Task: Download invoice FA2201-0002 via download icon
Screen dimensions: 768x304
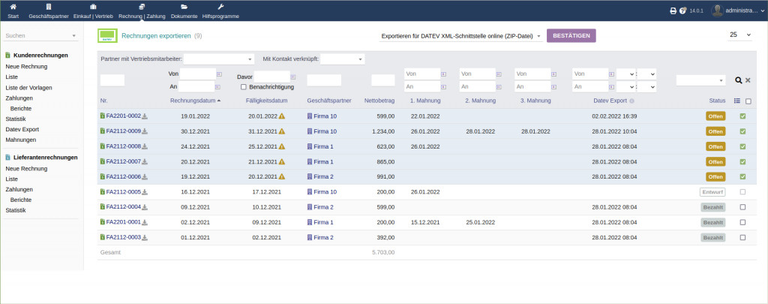Action: click(x=145, y=116)
